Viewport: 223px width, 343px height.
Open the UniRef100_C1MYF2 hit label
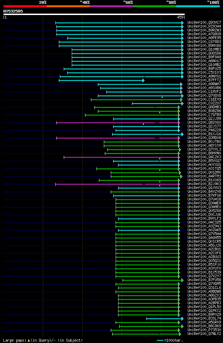click(x=204, y=92)
